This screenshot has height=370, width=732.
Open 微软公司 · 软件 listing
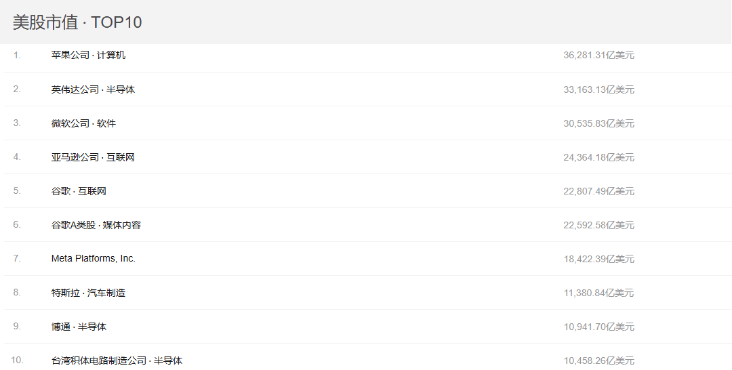pos(83,123)
